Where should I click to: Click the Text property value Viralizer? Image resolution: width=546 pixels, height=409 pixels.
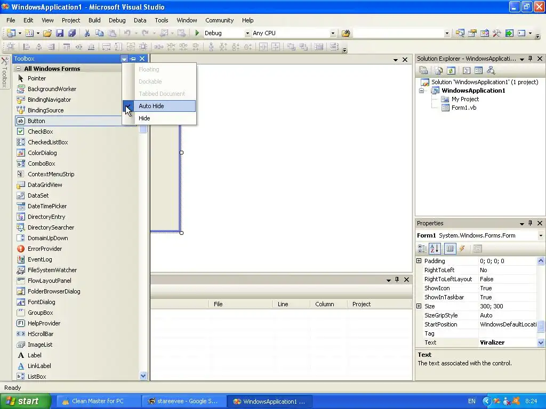[x=508, y=342]
